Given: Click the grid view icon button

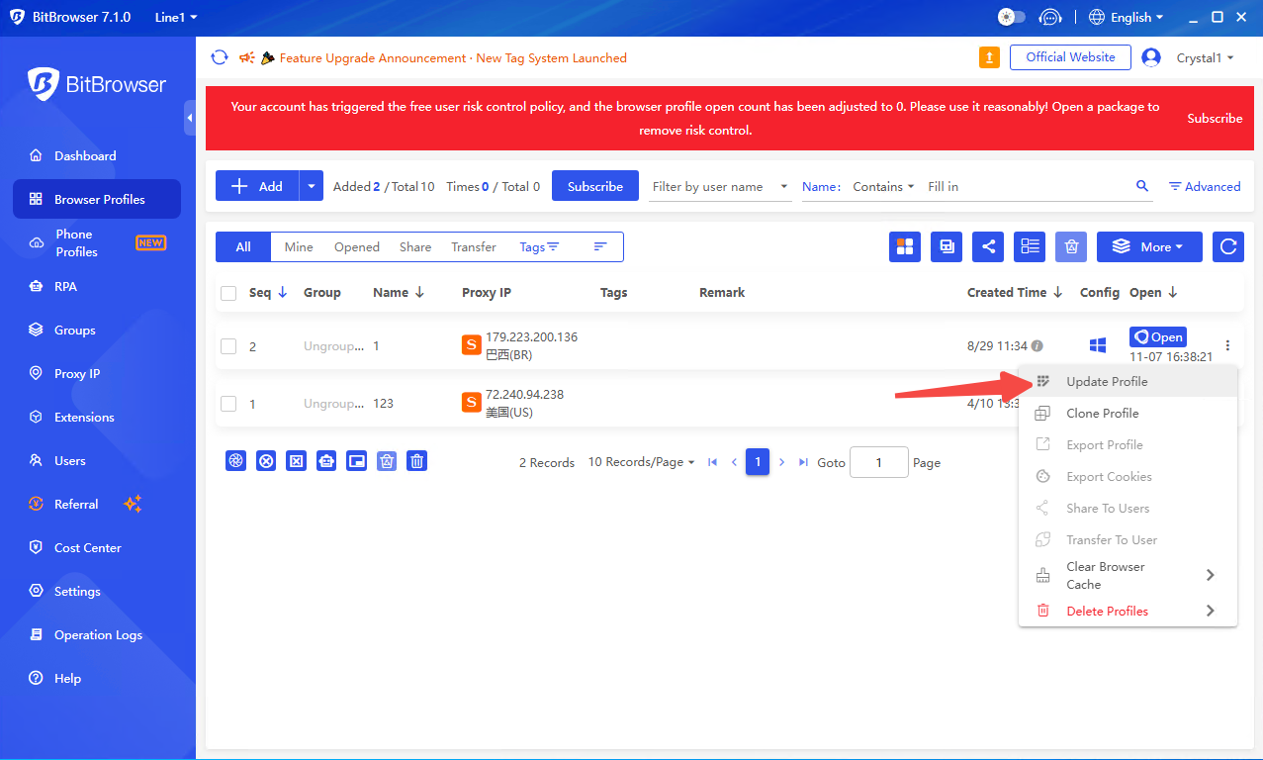Looking at the screenshot, I should [904, 247].
